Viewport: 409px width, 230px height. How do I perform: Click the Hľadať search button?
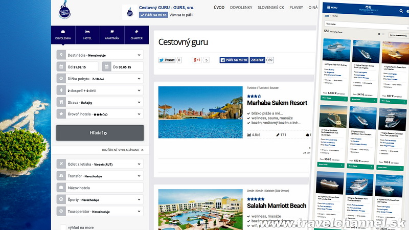tap(100, 133)
